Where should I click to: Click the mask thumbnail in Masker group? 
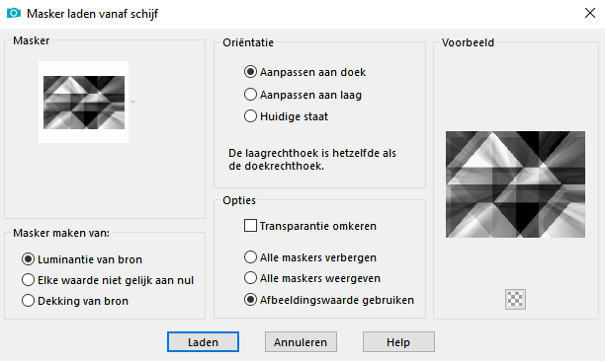tap(84, 102)
